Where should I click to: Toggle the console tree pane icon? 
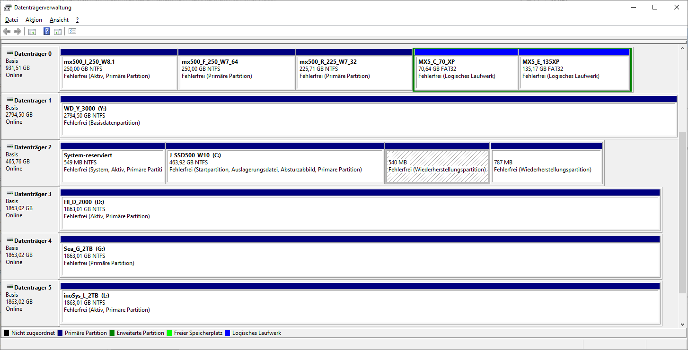[32, 32]
